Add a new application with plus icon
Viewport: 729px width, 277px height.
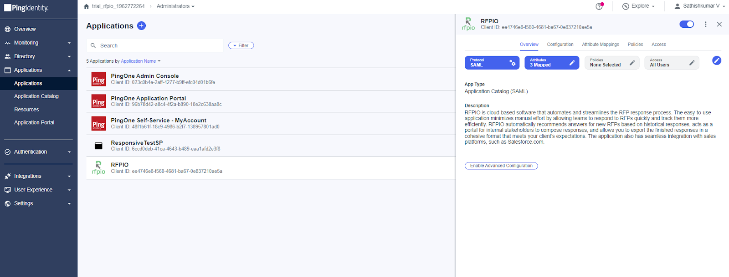click(142, 25)
